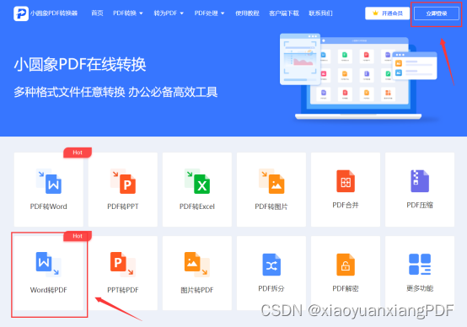The width and height of the screenshot is (467, 327).
Task: Click the 开通会员 button
Action: 387,13
